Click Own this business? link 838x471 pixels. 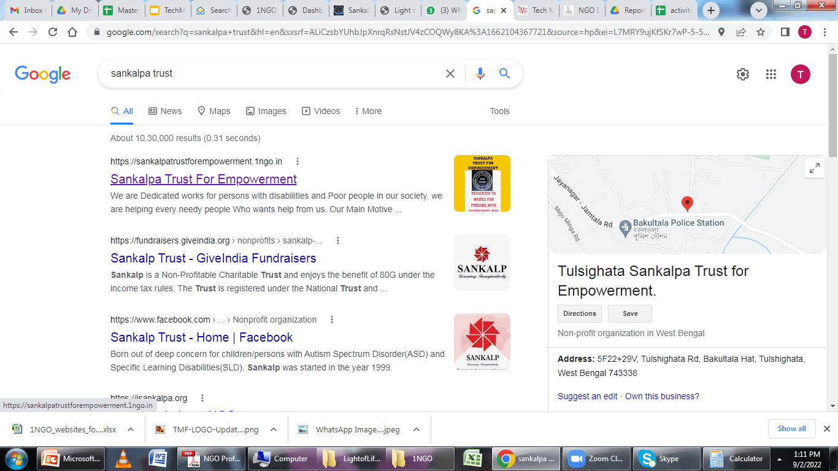coord(662,396)
